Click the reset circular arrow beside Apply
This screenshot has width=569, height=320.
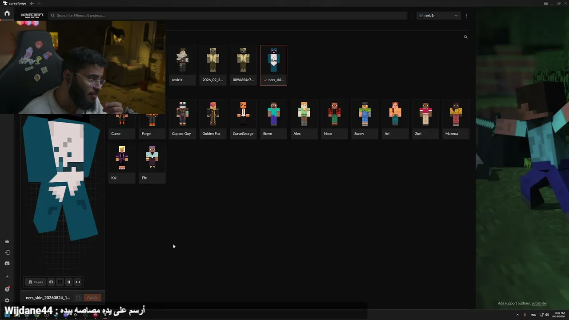point(78,297)
